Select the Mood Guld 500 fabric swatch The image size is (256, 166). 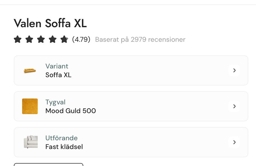click(30, 106)
